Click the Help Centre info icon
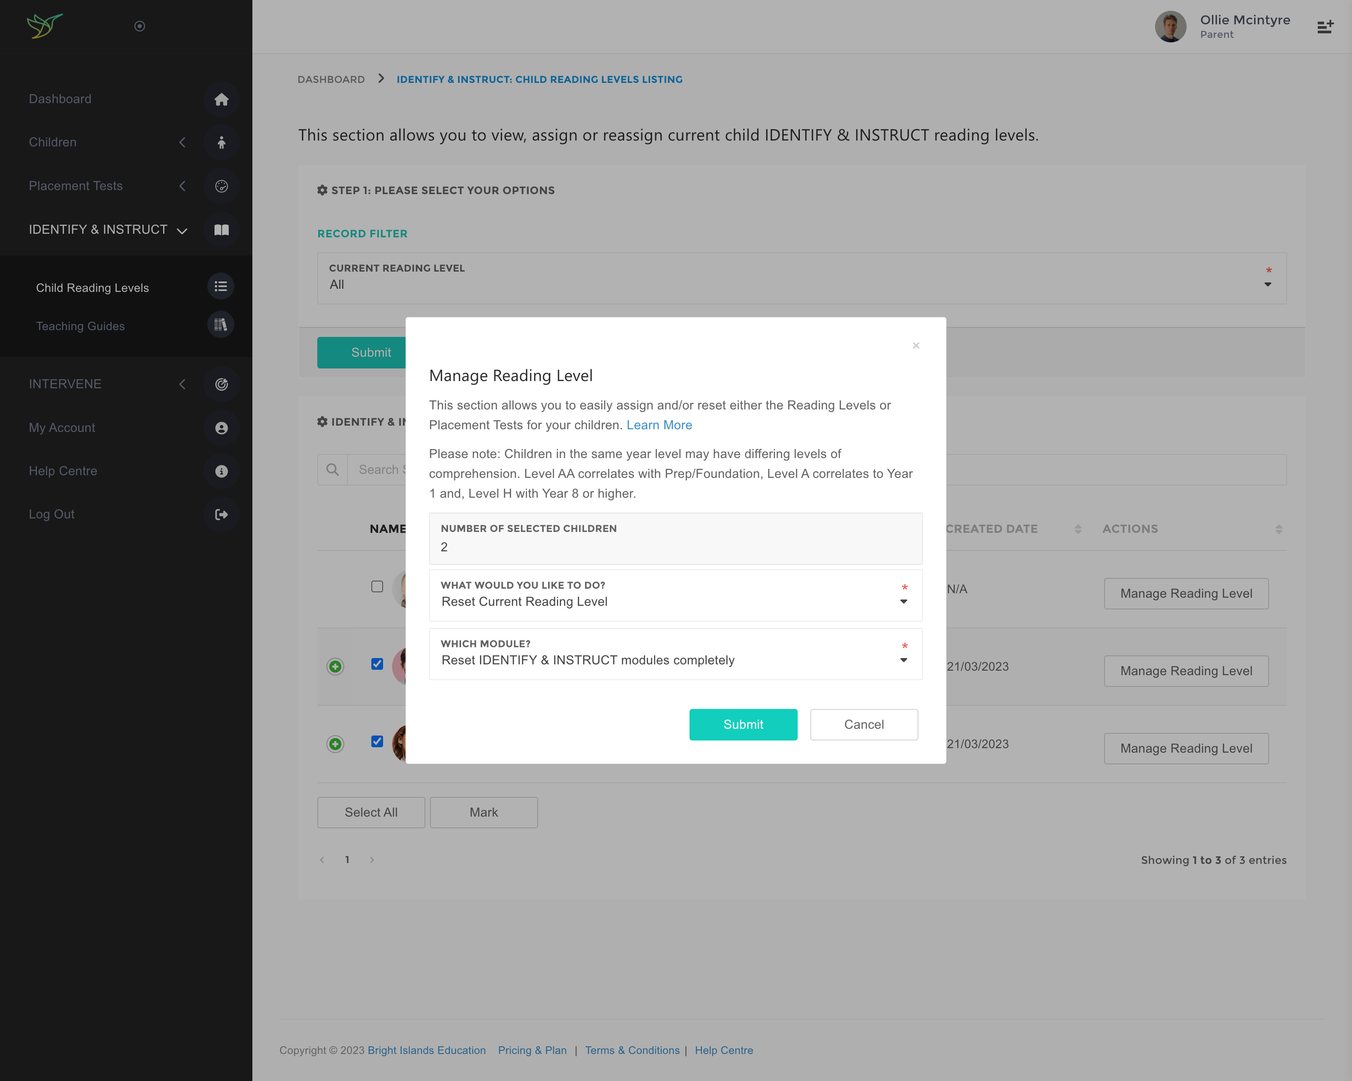Screen dimensions: 1352x1081 point(221,471)
